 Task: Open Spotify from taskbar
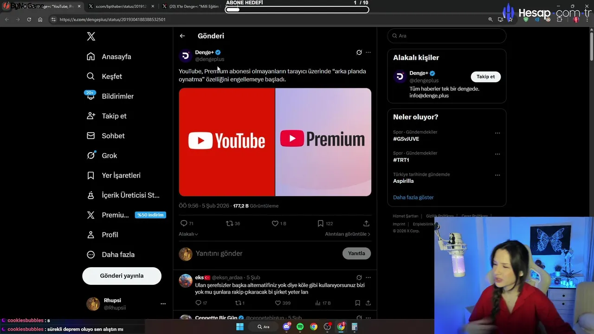[x=300, y=327]
